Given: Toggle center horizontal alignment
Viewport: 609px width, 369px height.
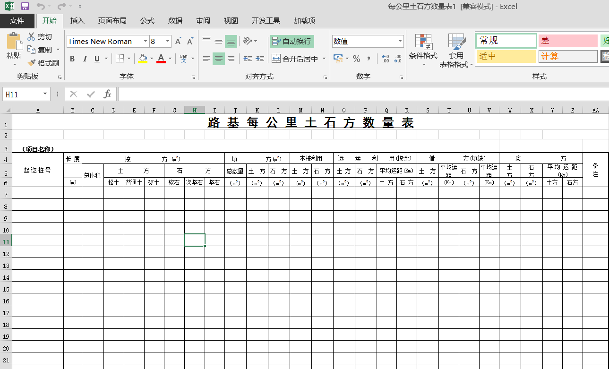Looking at the screenshot, I should pyautogui.click(x=219, y=59).
